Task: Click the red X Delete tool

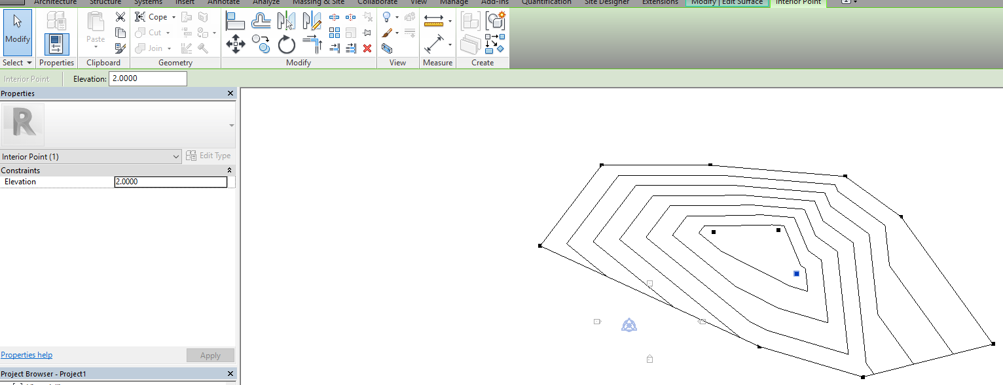Action: [367, 48]
